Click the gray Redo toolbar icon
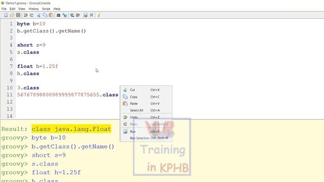The image size is (324, 182). [x=31, y=15]
